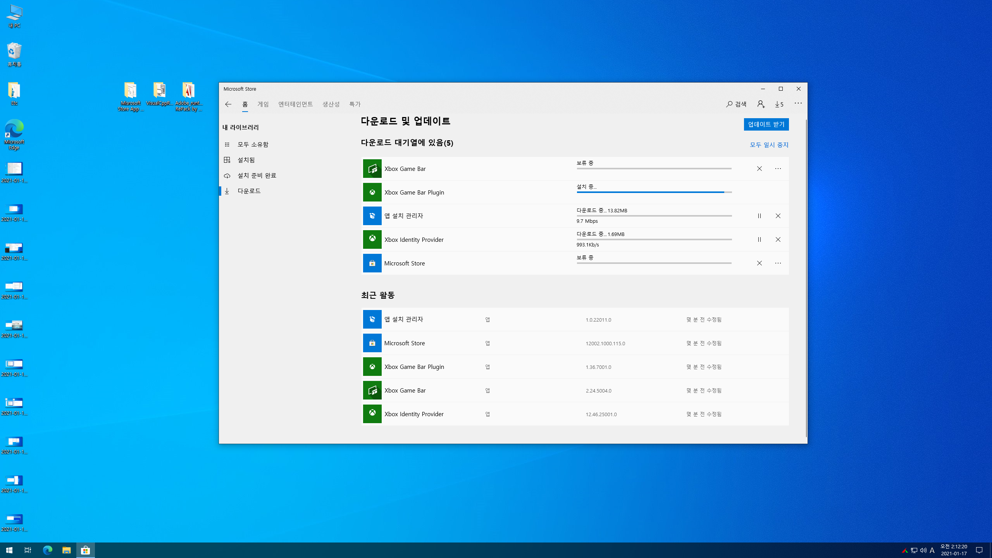Viewport: 992px width, 558px height.
Task: Pause the Xbox Identity Provider download
Action: (759, 239)
